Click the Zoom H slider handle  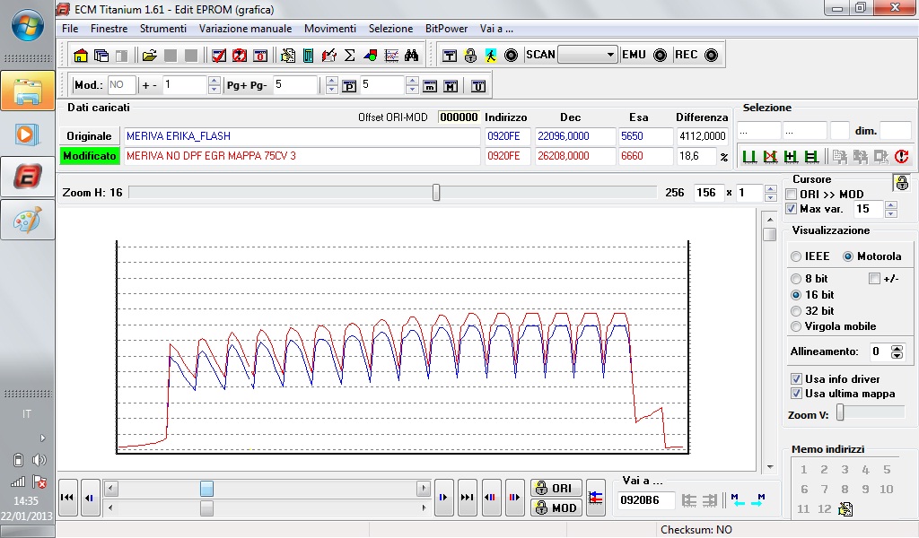point(436,193)
